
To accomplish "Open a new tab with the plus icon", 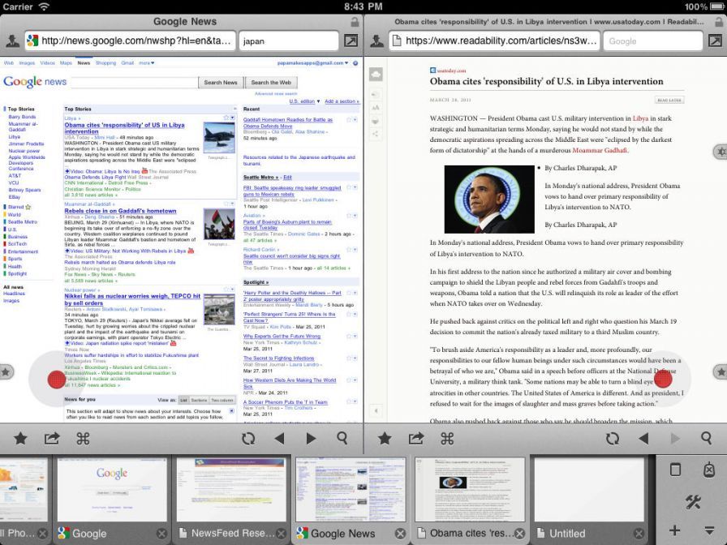I will 674,530.
